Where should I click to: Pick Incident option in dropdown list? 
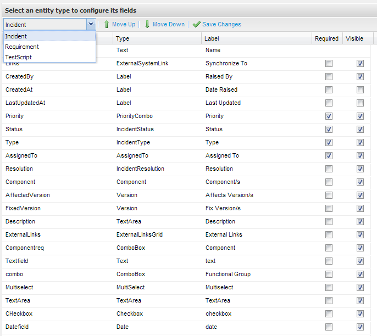pyautogui.click(x=16, y=36)
